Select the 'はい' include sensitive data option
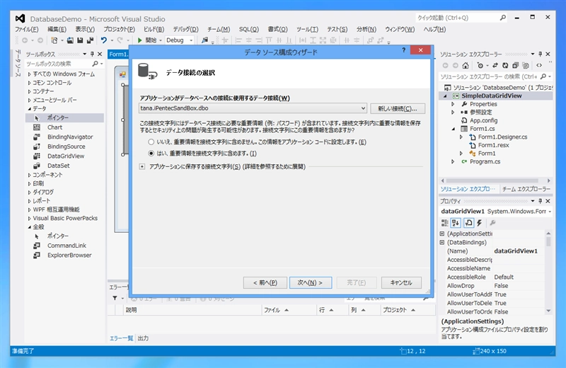The height and width of the screenshot is (368, 566). pyautogui.click(x=151, y=154)
